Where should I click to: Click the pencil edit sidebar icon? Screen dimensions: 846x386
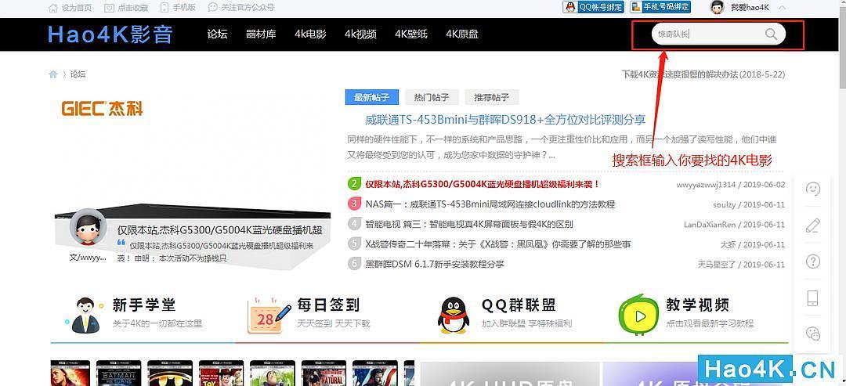coord(812,225)
